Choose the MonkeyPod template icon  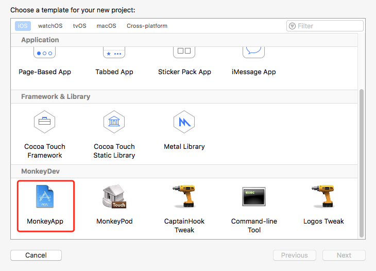click(x=114, y=196)
